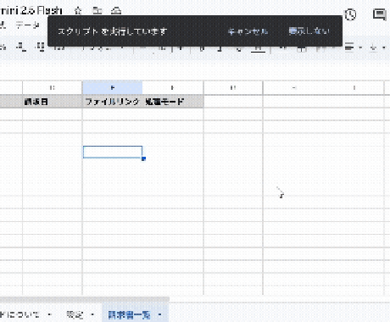Click the ファイルリンク header cell
This screenshot has width=390, height=322.
coord(112,102)
